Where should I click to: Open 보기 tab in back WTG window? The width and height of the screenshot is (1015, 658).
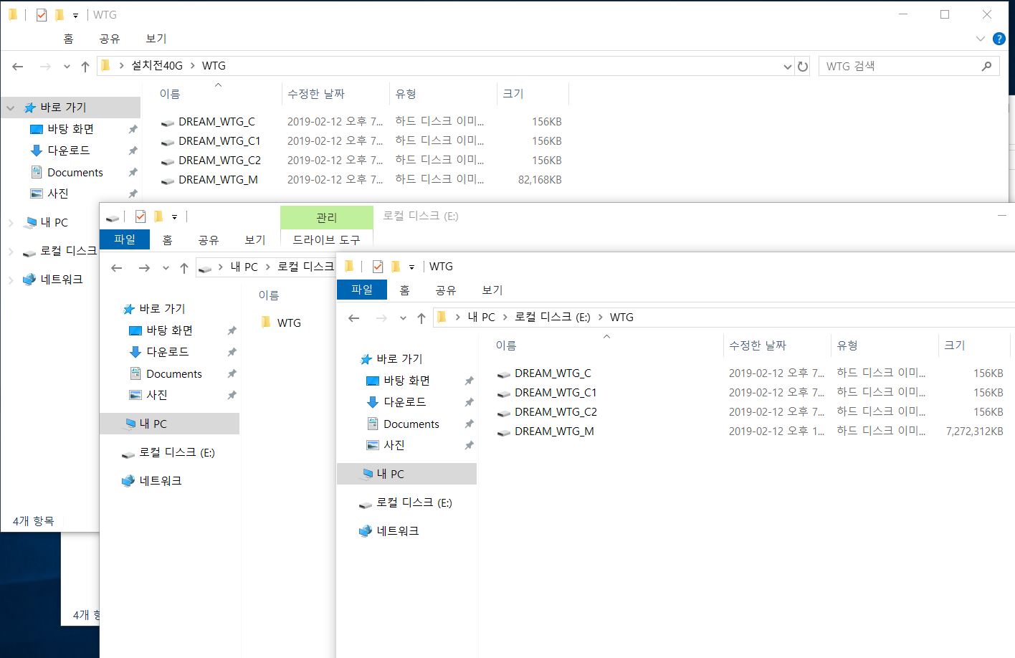click(x=156, y=39)
